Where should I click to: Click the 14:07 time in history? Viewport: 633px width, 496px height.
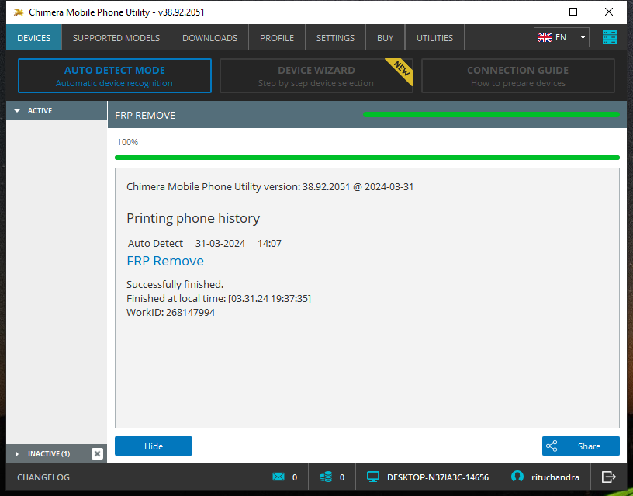(x=269, y=244)
